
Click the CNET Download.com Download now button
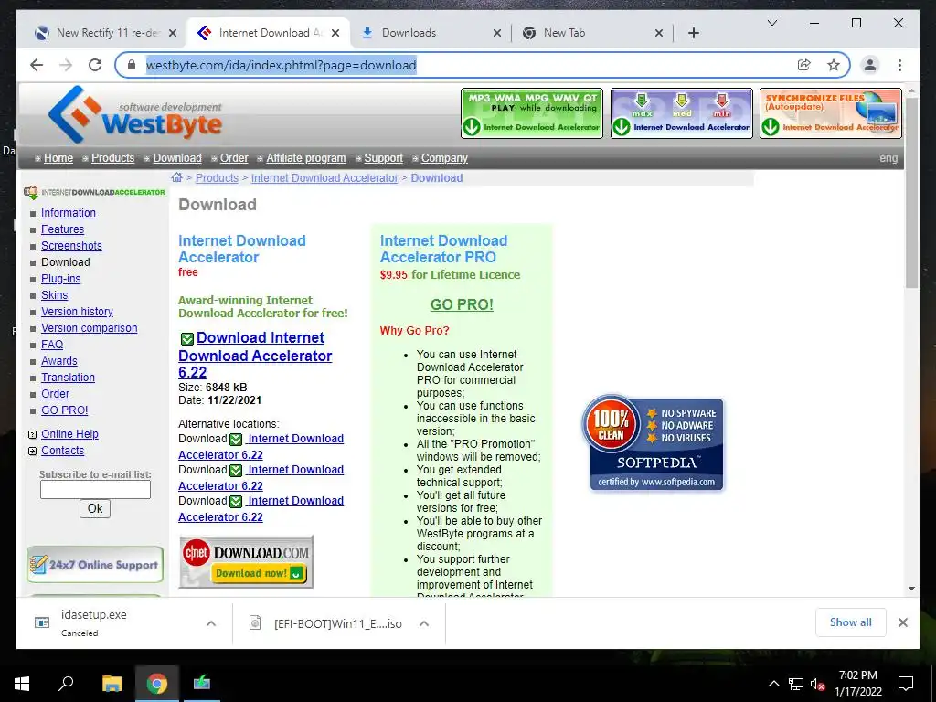click(245, 562)
